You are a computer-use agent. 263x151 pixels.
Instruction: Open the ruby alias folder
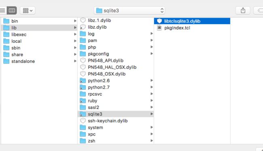tap(116, 101)
